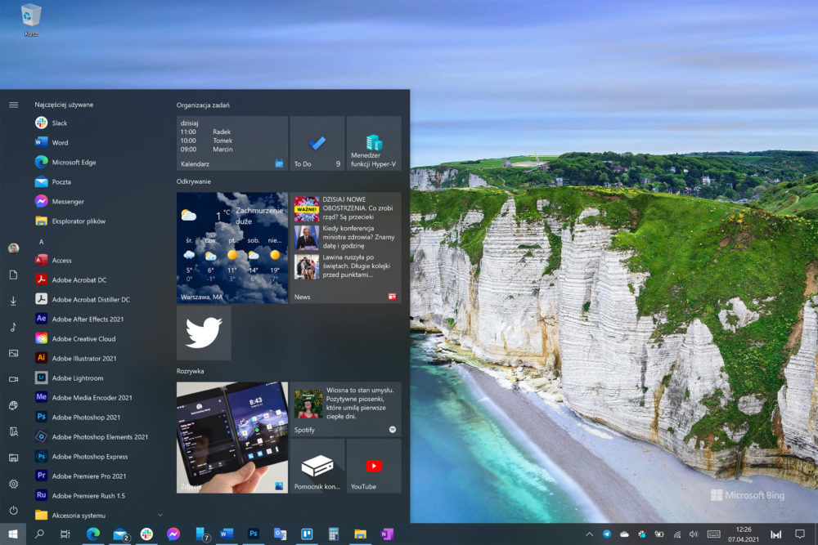Open Settings gear in Start rail

13,484
